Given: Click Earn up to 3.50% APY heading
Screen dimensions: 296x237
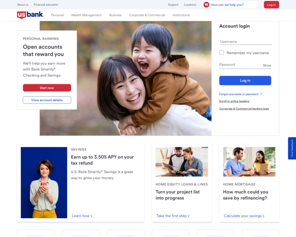Looking at the screenshot, I should coord(102,160).
